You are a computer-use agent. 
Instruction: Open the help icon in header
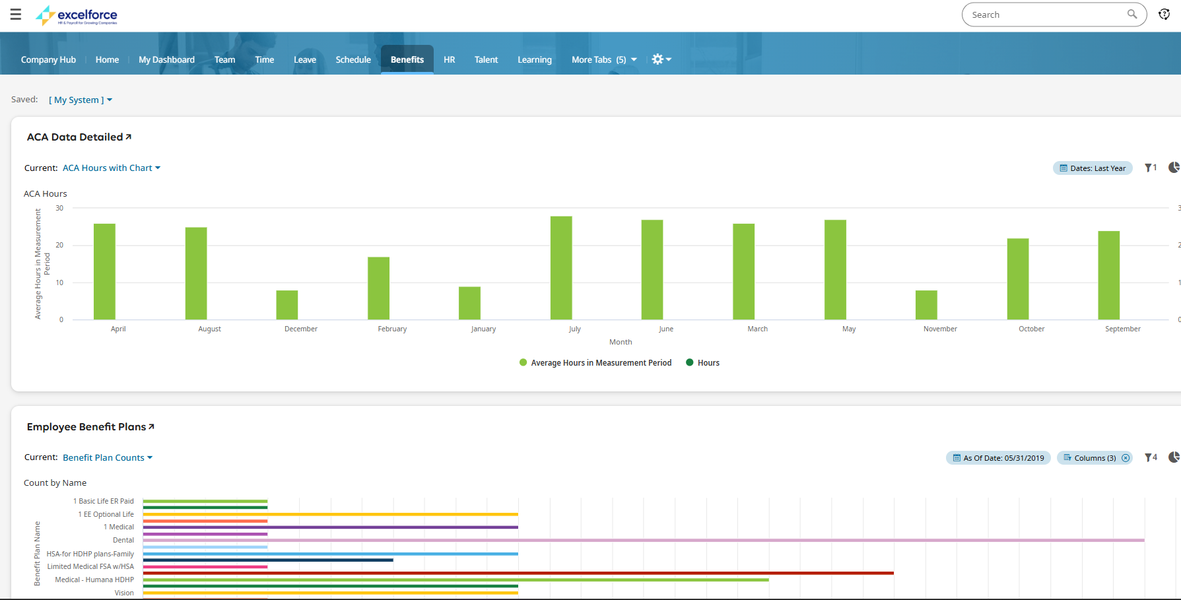coord(1164,15)
